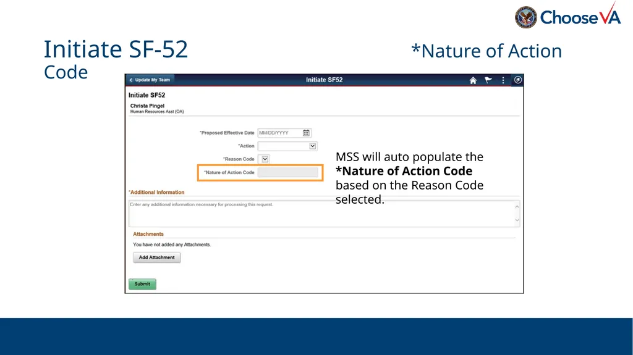Submit the SF52 request
The width and height of the screenshot is (633, 355).
pyautogui.click(x=142, y=284)
